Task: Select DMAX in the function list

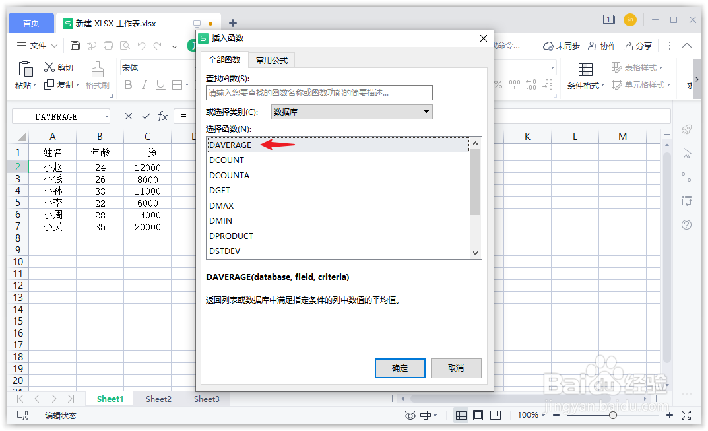Action: (338, 205)
